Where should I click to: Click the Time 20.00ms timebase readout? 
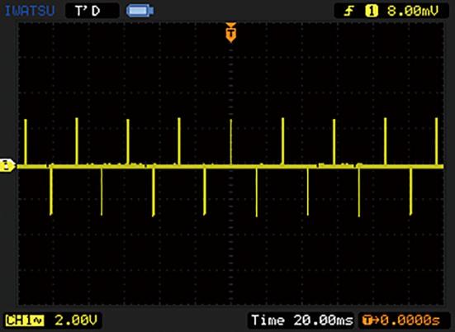302,320
